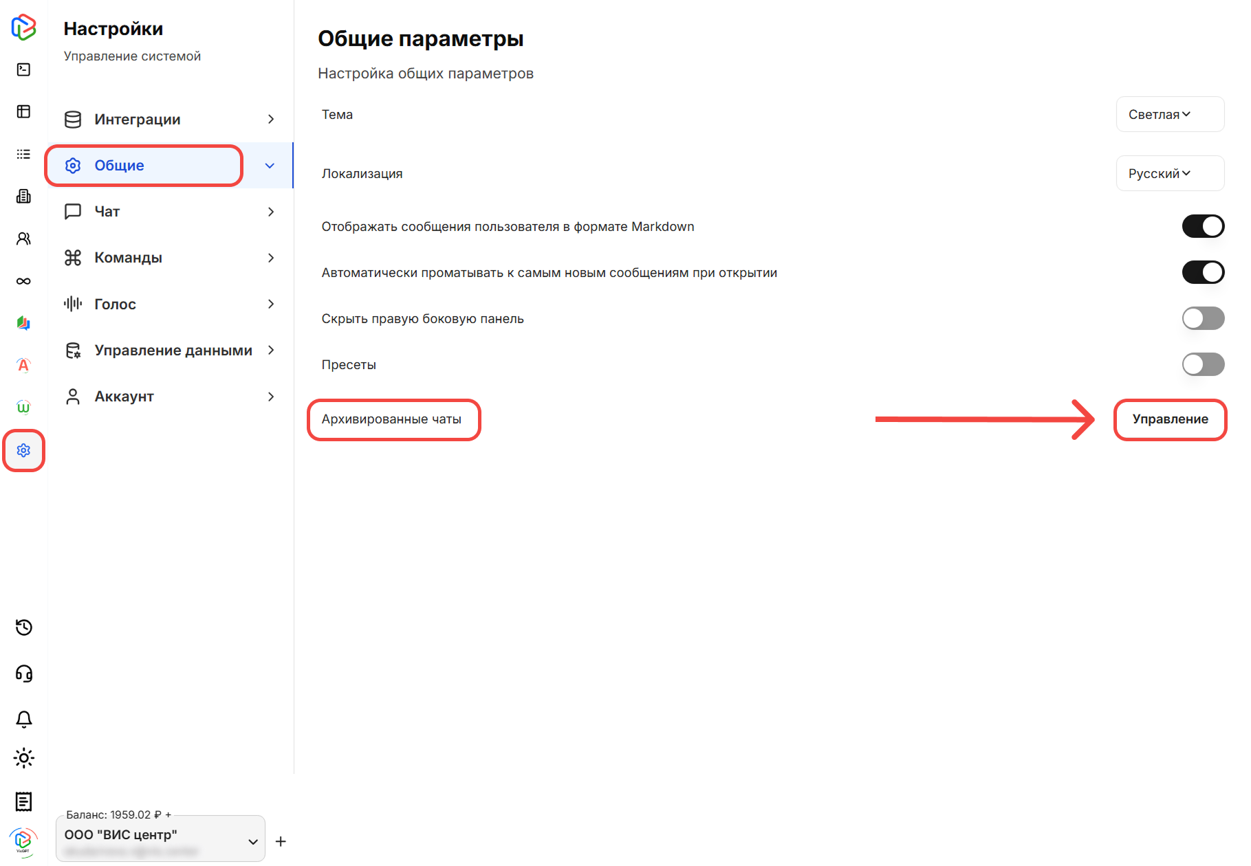
Task: Select the terminal console icon in sidebar
Action: [23, 69]
